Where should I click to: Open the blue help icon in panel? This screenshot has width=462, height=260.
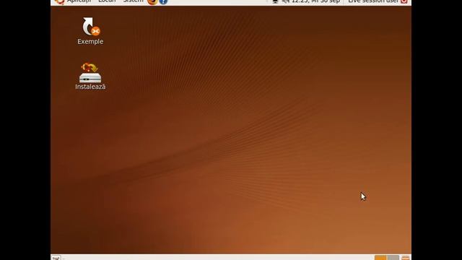pos(163,1)
